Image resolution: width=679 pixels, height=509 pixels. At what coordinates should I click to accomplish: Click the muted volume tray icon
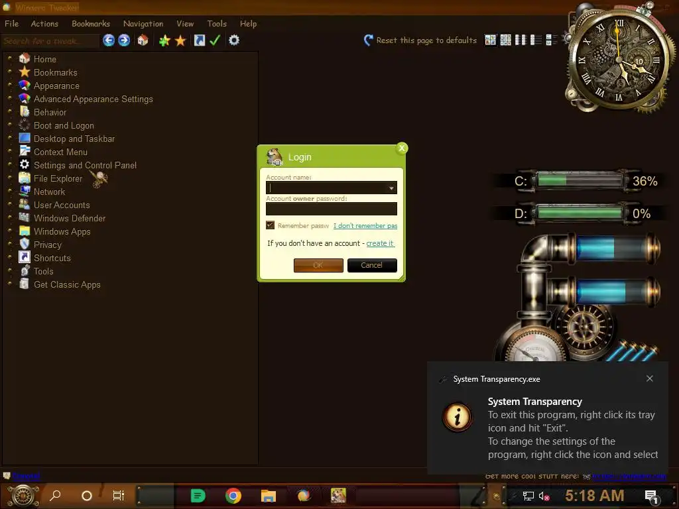point(544,496)
